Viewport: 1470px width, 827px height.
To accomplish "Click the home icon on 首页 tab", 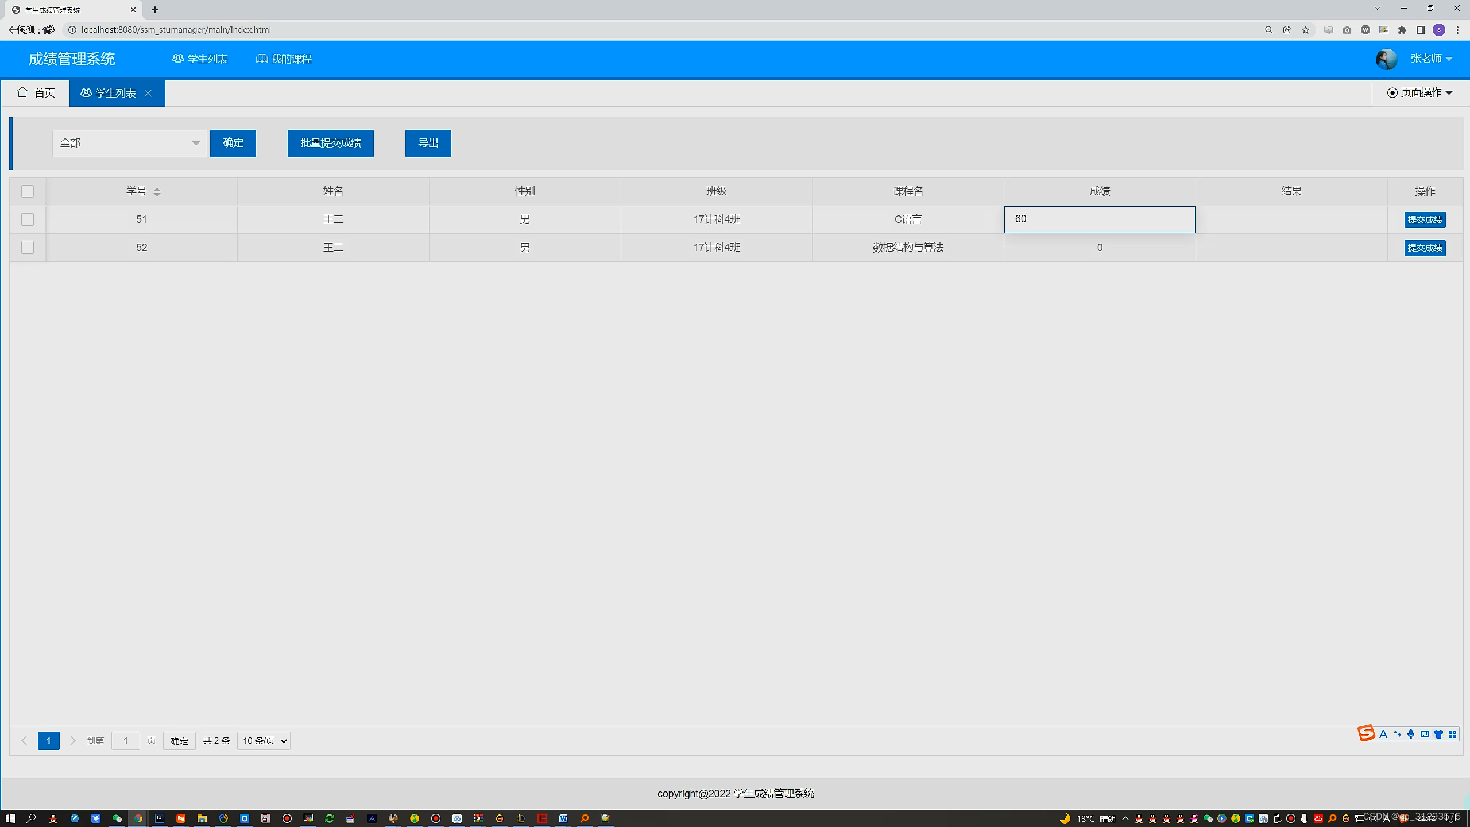I will pos(22,92).
